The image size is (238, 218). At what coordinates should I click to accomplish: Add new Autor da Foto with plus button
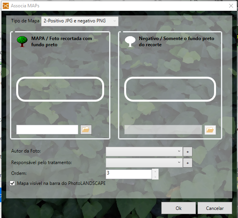[187, 152]
